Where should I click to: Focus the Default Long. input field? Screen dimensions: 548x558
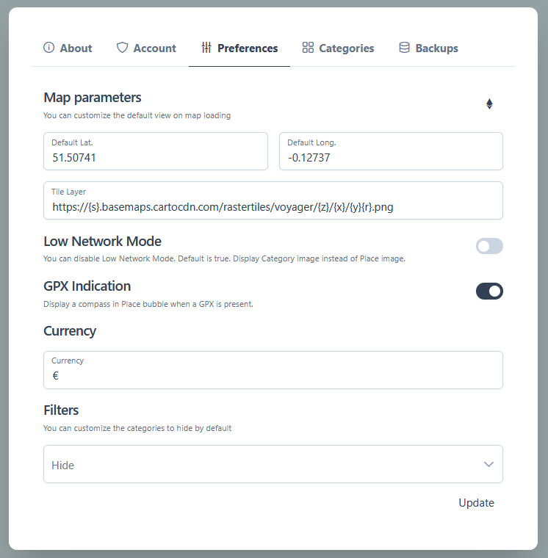[x=391, y=157]
